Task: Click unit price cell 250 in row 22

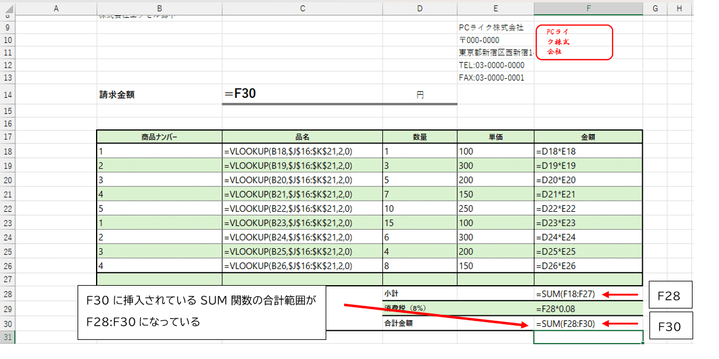Action: [x=496, y=208]
